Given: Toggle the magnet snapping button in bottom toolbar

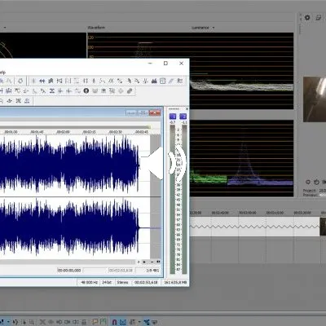Looking at the screenshot, I should (114, 322).
